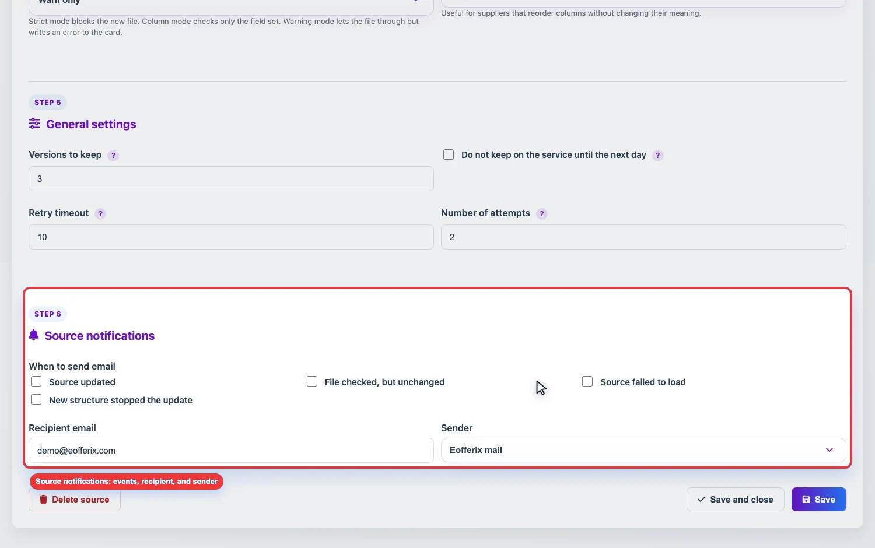Focus the Retry timeout input field
The height and width of the screenshot is (548, 875).
pyautogui.click(x=231, y=237)
